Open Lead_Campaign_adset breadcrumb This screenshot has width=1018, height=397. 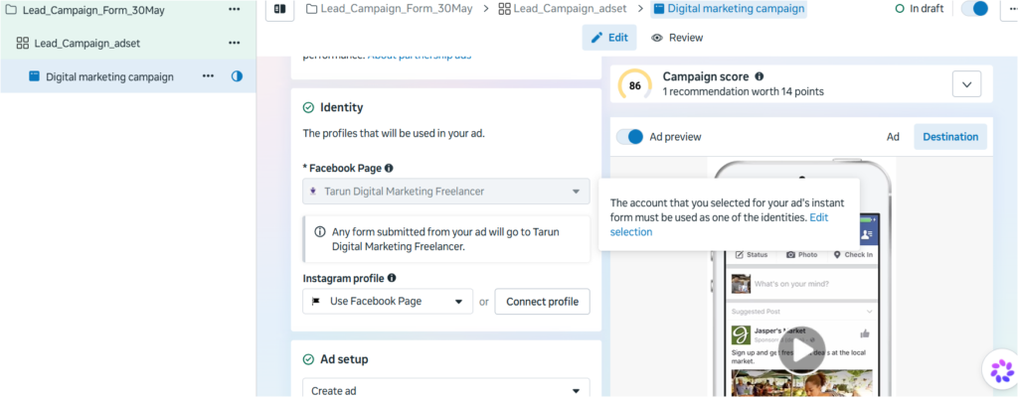click(x=563, y=9)
